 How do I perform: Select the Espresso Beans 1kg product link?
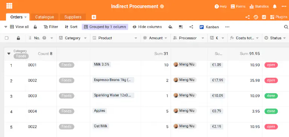click(x=113, y=80)
